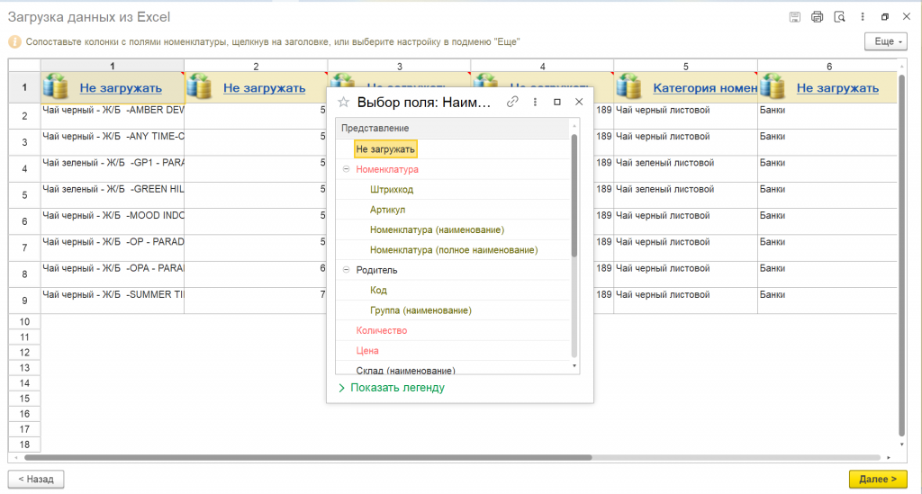The height and width of the screenshot is (494, 922).
Task: Proceed with the Далее button
Action: 878,479
